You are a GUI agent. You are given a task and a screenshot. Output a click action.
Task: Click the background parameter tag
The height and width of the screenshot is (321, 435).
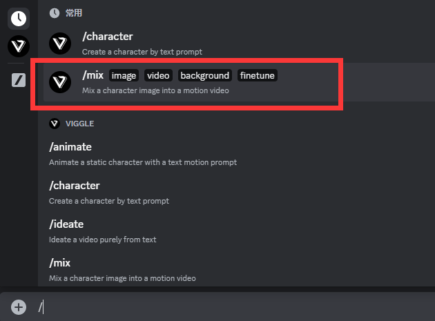pyautogui.click(x=205, y=75)
